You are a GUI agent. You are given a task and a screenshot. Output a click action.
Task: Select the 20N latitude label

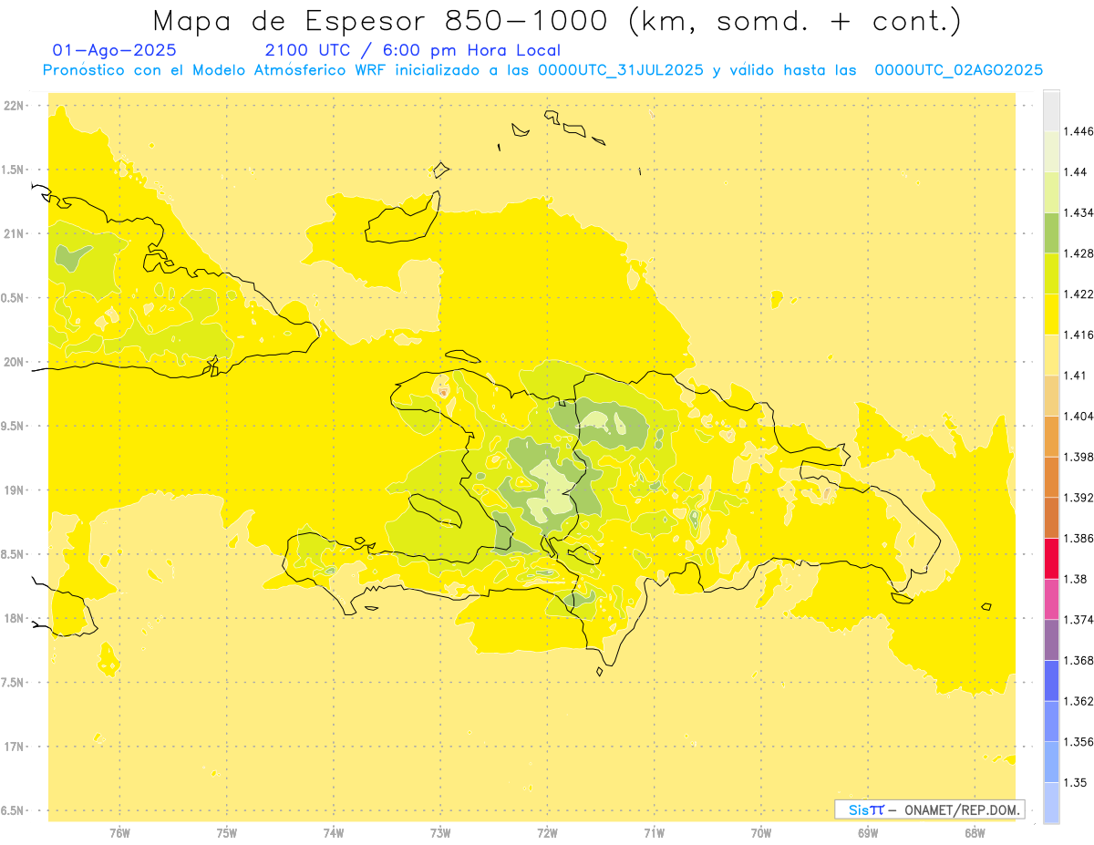pos(15,362)
